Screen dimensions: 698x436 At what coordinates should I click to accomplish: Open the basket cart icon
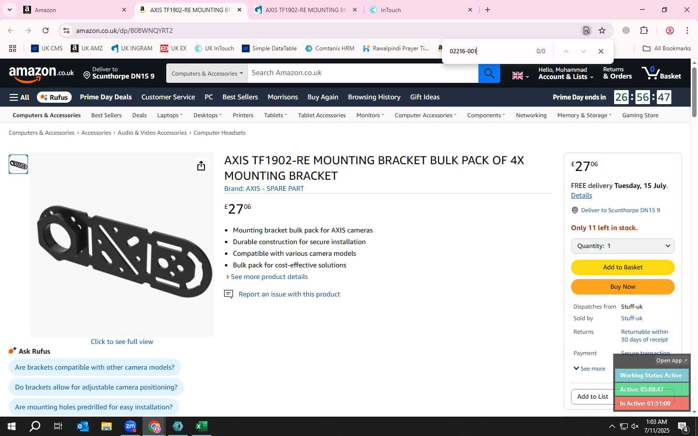661,73
